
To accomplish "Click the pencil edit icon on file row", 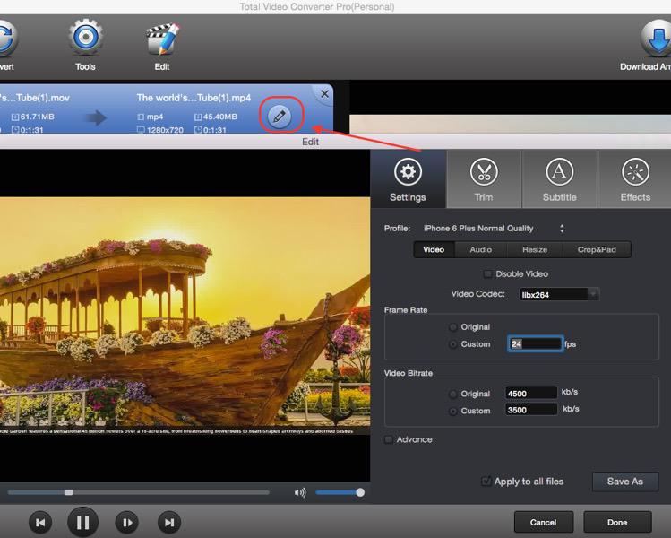I will click(279, 117).
